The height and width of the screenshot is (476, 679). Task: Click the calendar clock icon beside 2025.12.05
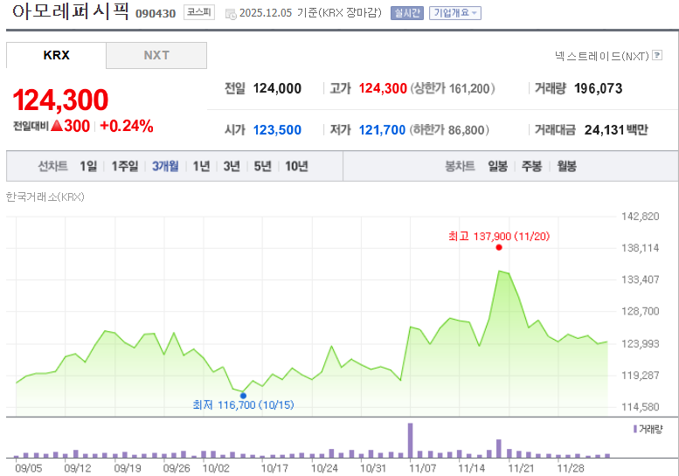231,14
